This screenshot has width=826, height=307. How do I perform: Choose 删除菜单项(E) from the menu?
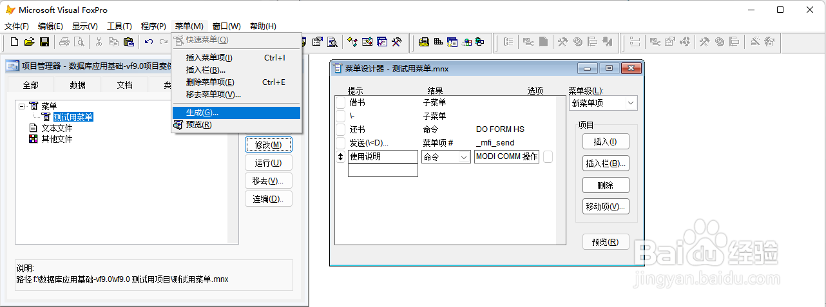point(236,82)
